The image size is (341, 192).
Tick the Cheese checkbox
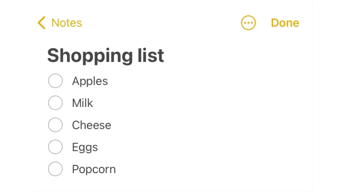pyautogui.click(x=55, y=125)
